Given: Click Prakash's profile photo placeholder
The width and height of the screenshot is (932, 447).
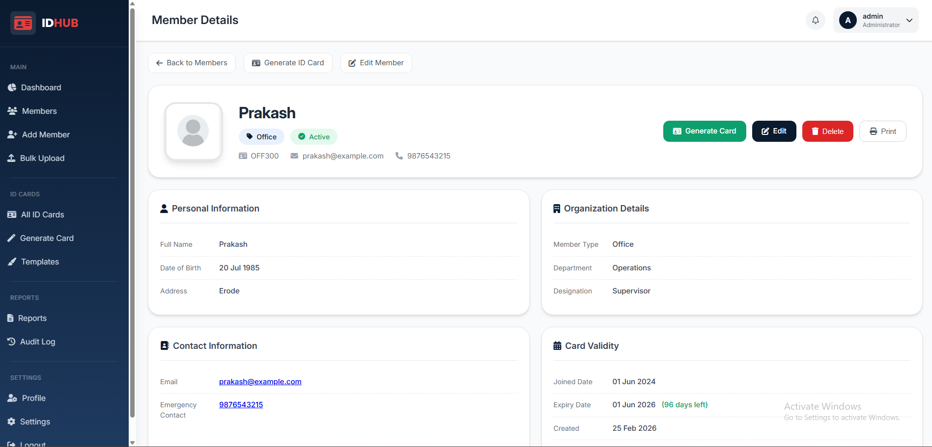Looking at the screenshot, I should click(194, 131).
